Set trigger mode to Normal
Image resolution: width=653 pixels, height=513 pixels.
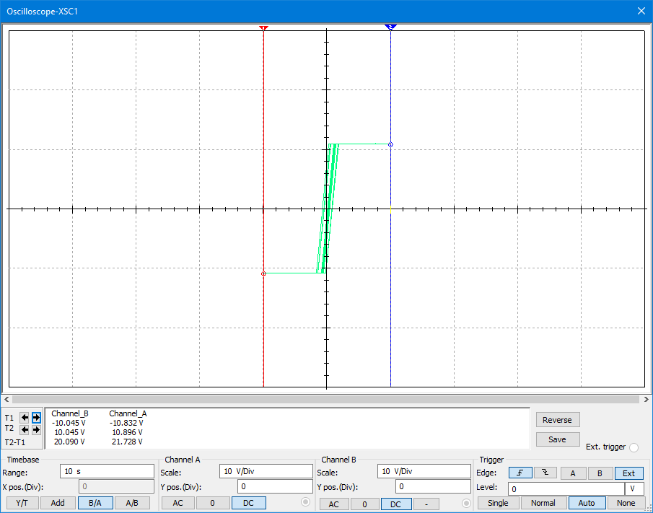pyautogui.click(x=543, y=503)
